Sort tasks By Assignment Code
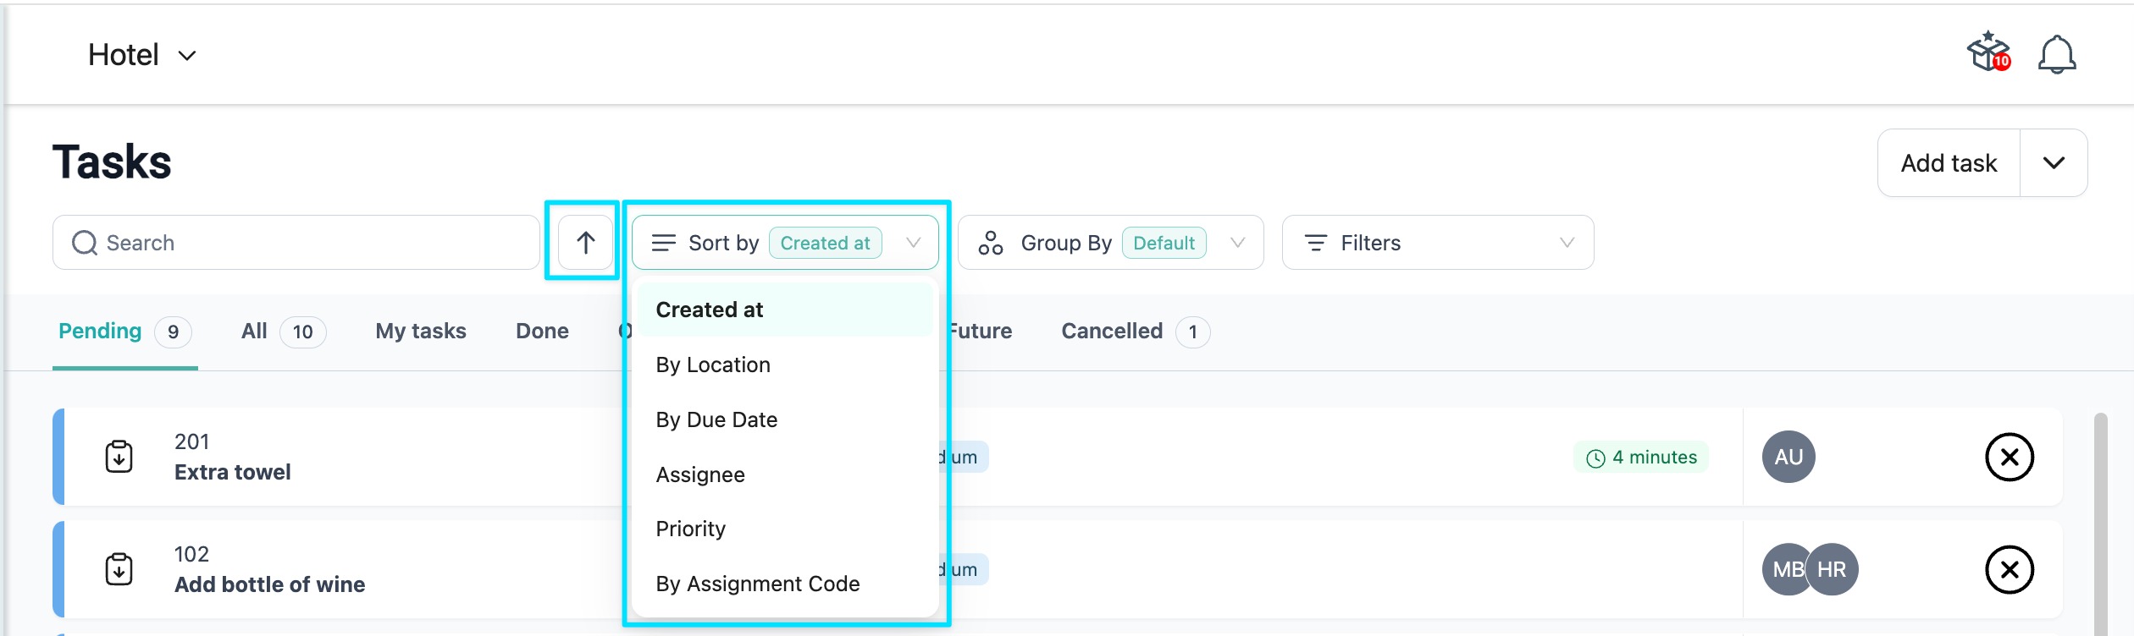 [757, 584]
